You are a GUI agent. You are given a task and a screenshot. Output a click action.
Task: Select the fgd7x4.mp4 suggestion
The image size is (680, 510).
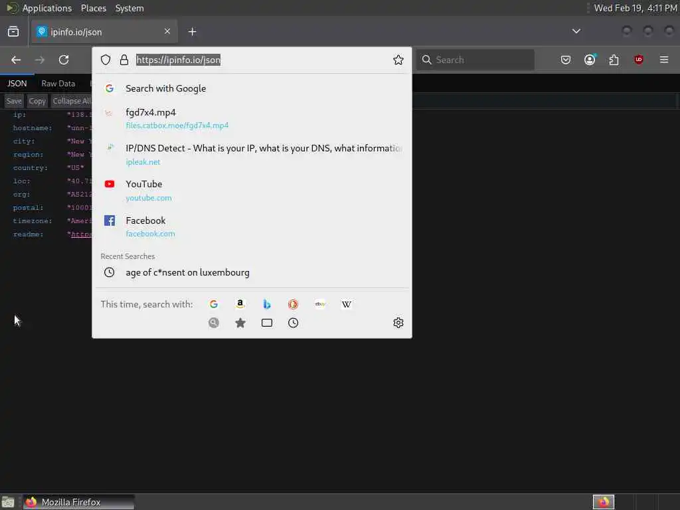click(252, 118)
